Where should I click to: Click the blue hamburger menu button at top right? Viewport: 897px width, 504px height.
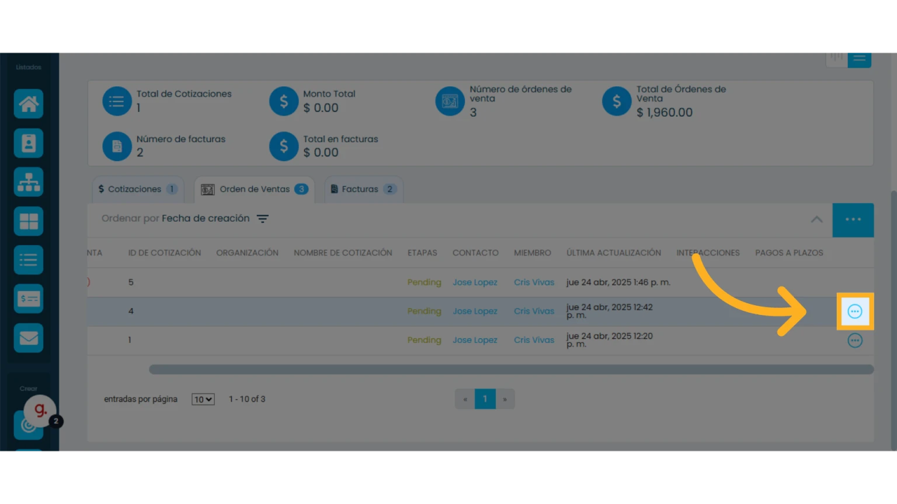[x=860, y=60]
